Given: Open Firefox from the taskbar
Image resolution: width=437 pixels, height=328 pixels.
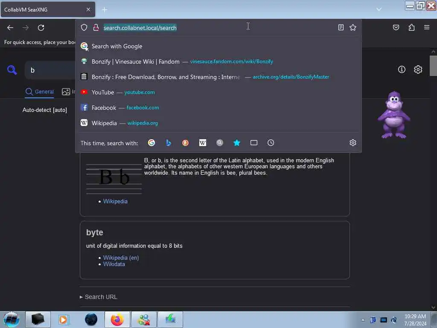Looking at the screenshot, I should [x=117, y=319].
